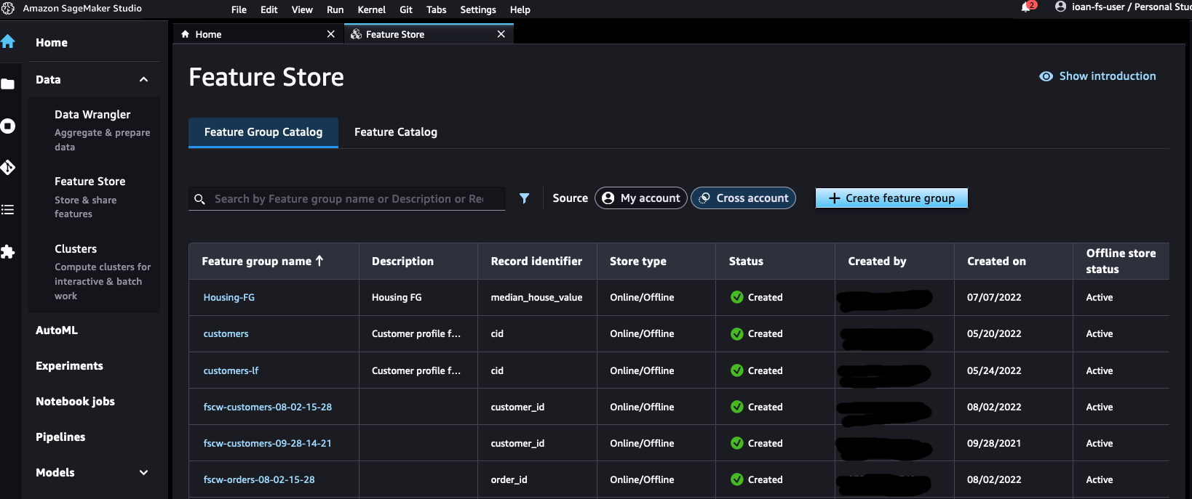
Task: Switch to the Feature Catalog tab
Action: (x=396, y=132)
